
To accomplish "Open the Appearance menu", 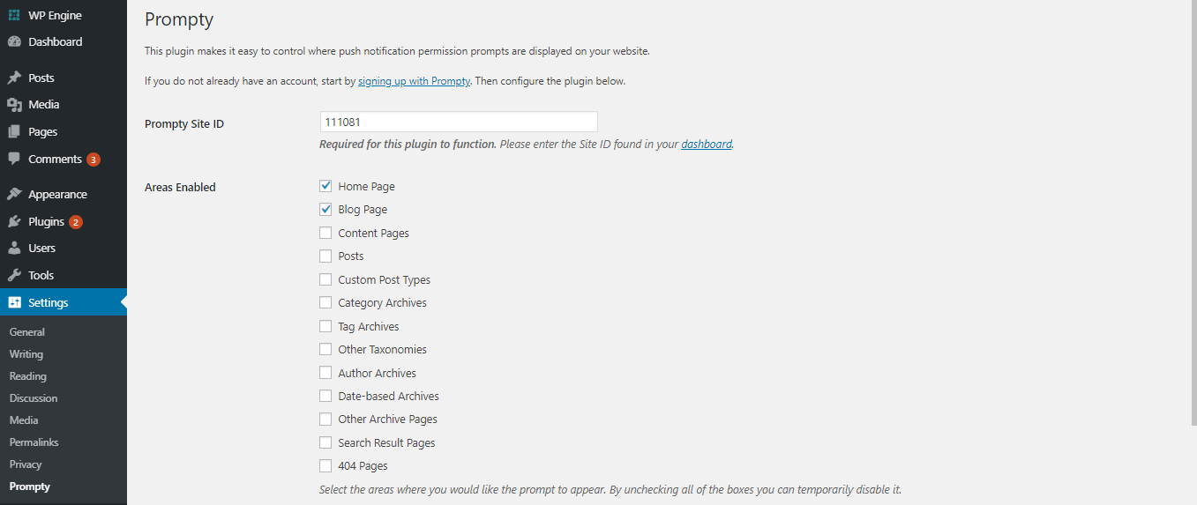I will coord(64,194).
